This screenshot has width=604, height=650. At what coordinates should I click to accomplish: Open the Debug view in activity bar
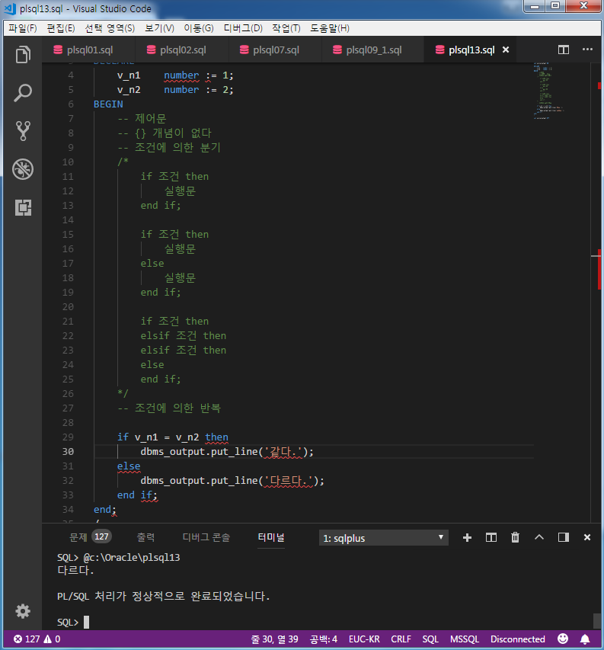click(x=23, y=169)
